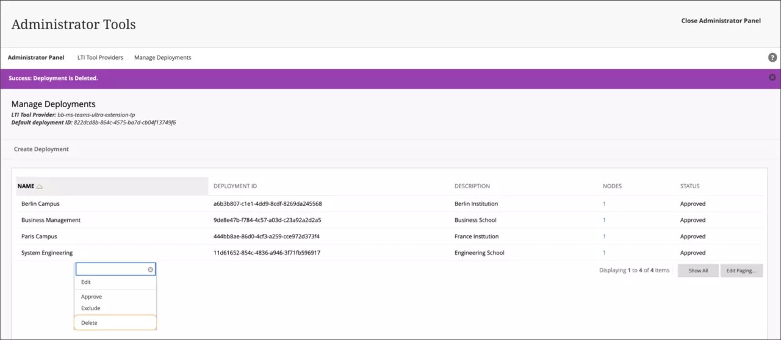Viewport: 781px width, 340px height.
Task: Open LTI Tool Providers breadcrumb
Action: (100, 58)
